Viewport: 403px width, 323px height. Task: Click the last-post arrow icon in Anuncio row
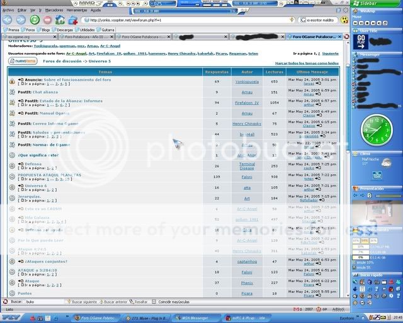pyautogui.click(x=318, y=83)
